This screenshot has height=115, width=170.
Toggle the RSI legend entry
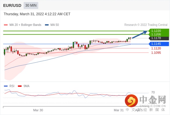point(9,86)
